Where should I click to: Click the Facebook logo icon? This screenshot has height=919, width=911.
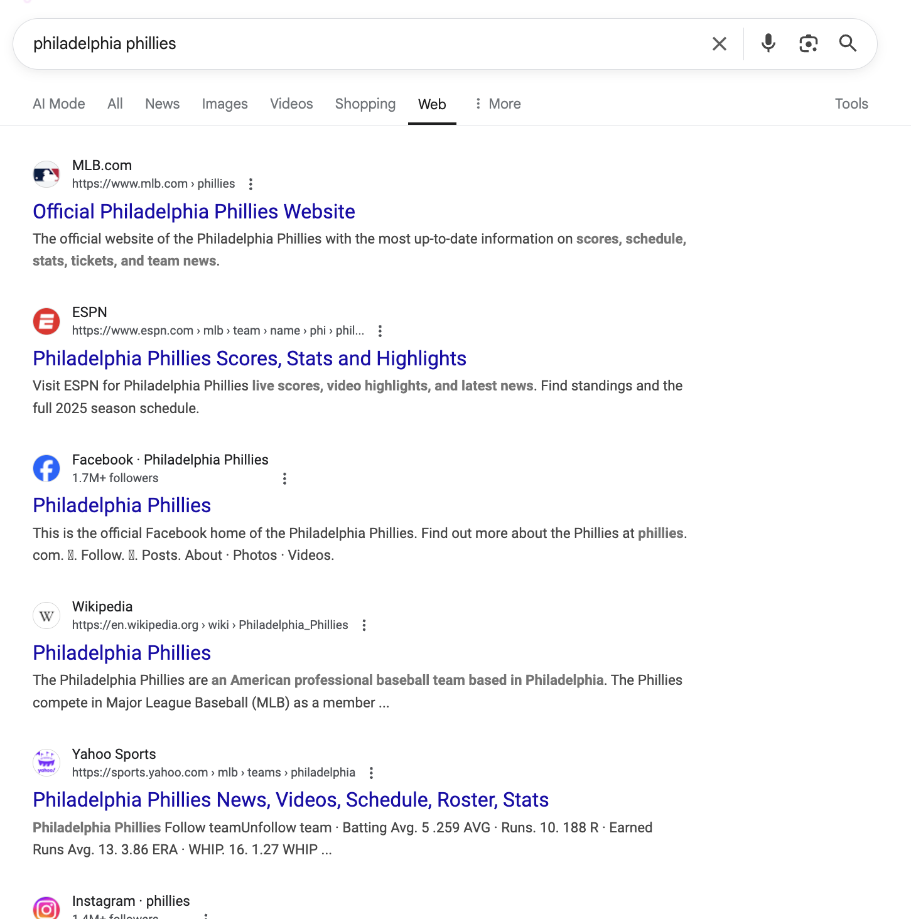coord(46,468)
